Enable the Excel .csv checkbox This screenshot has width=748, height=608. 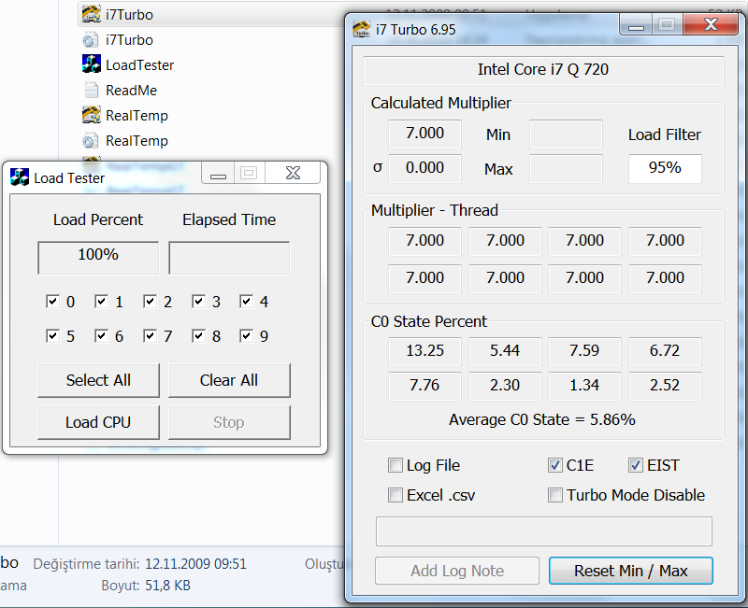pos(395,495)
